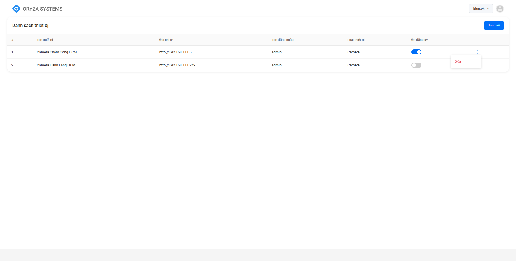Click admin username in Camera Hành Lang row
Viewport: 516px width, 261px height.
(x=277, y=65)
